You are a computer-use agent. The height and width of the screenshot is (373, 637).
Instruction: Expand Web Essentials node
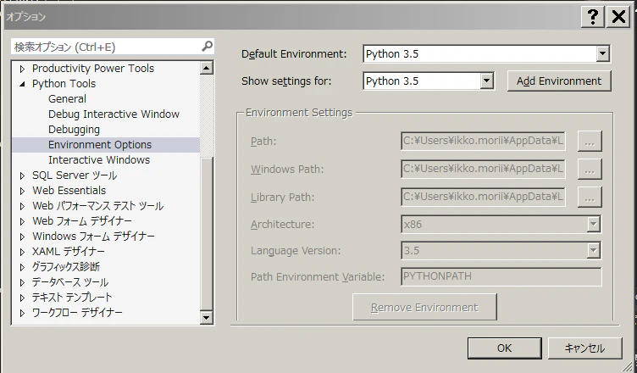[x=22, y=191]
